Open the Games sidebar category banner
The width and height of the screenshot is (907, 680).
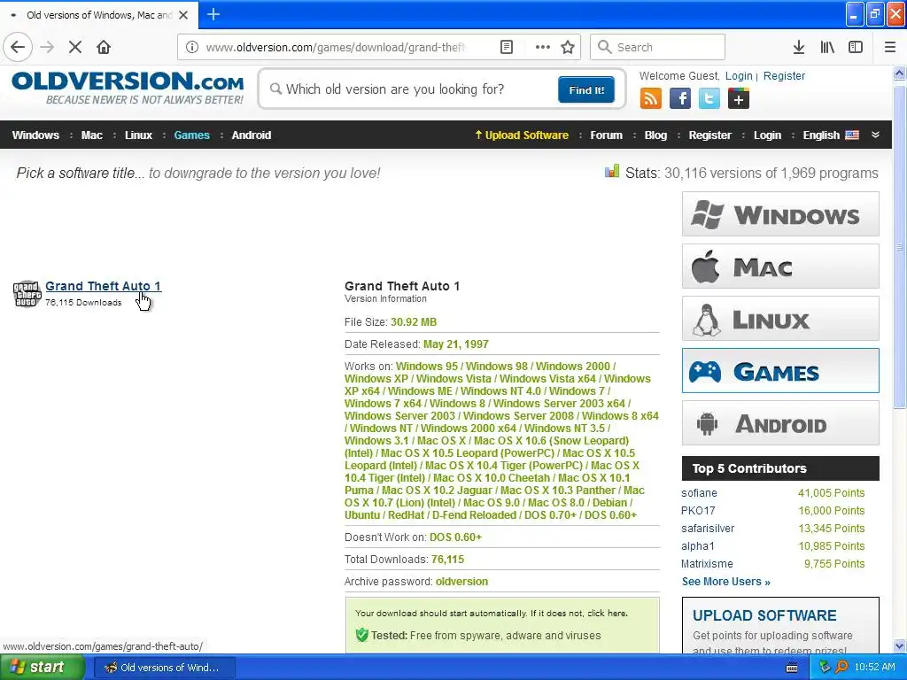[x=780, y=371]
